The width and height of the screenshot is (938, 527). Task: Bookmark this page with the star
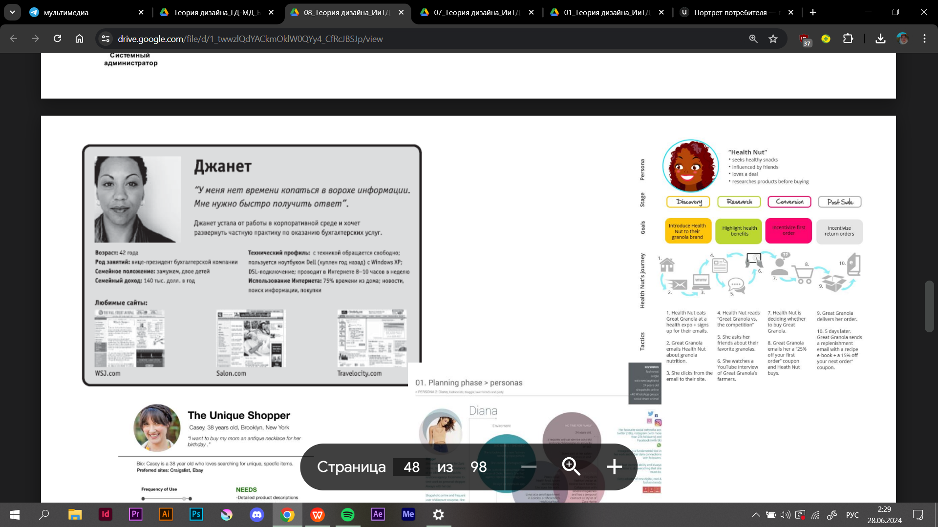click(x=773, y=39)
